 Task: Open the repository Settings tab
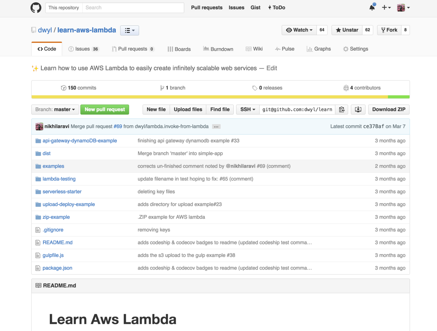tap(356, 49)
